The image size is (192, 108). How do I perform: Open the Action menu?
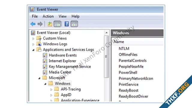(x=48, y=16)
